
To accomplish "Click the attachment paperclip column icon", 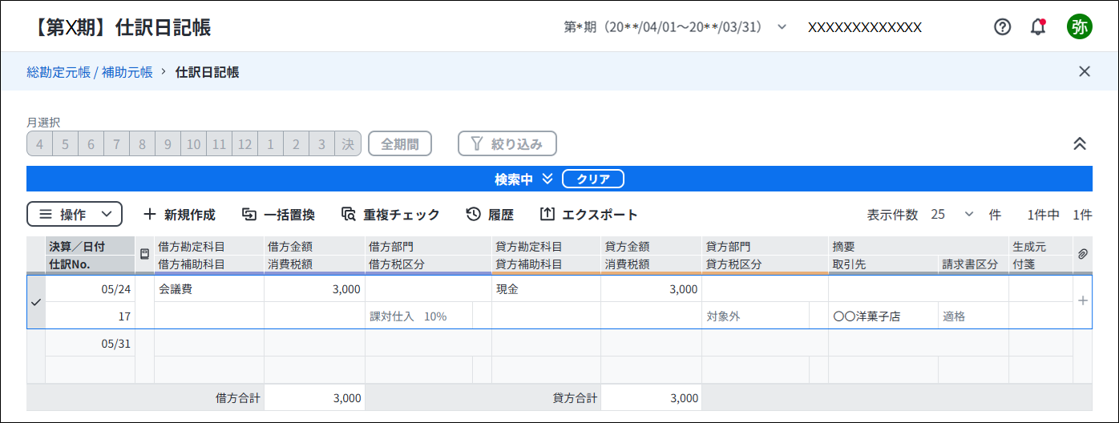I will pyautogui.click(x=1082, y=254).
